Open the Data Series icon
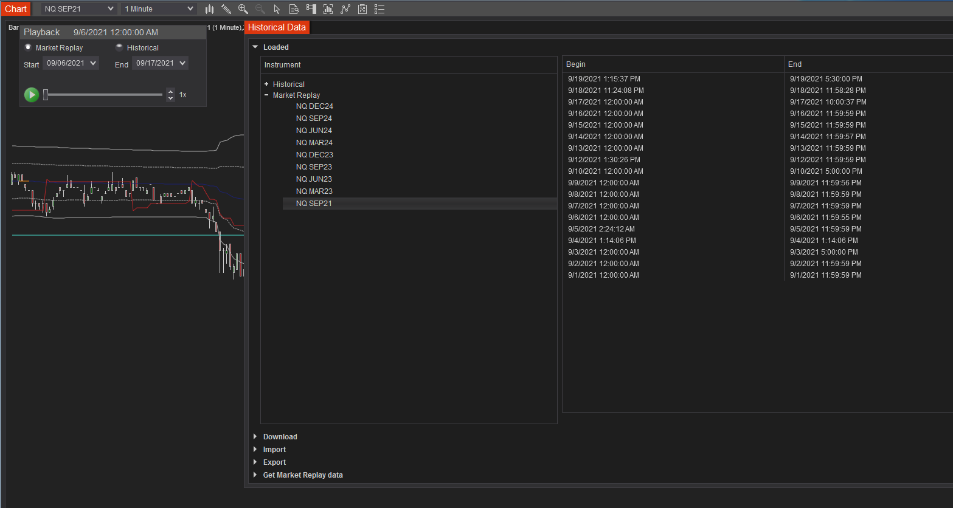The image size is (953, 508). click(x=328, y=9)
